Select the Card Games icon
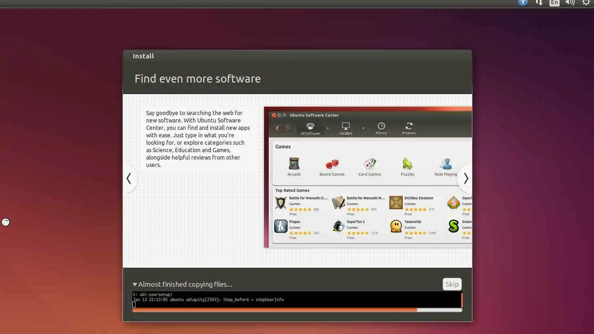This screenshot has width=594, height=334. point(369,164)
